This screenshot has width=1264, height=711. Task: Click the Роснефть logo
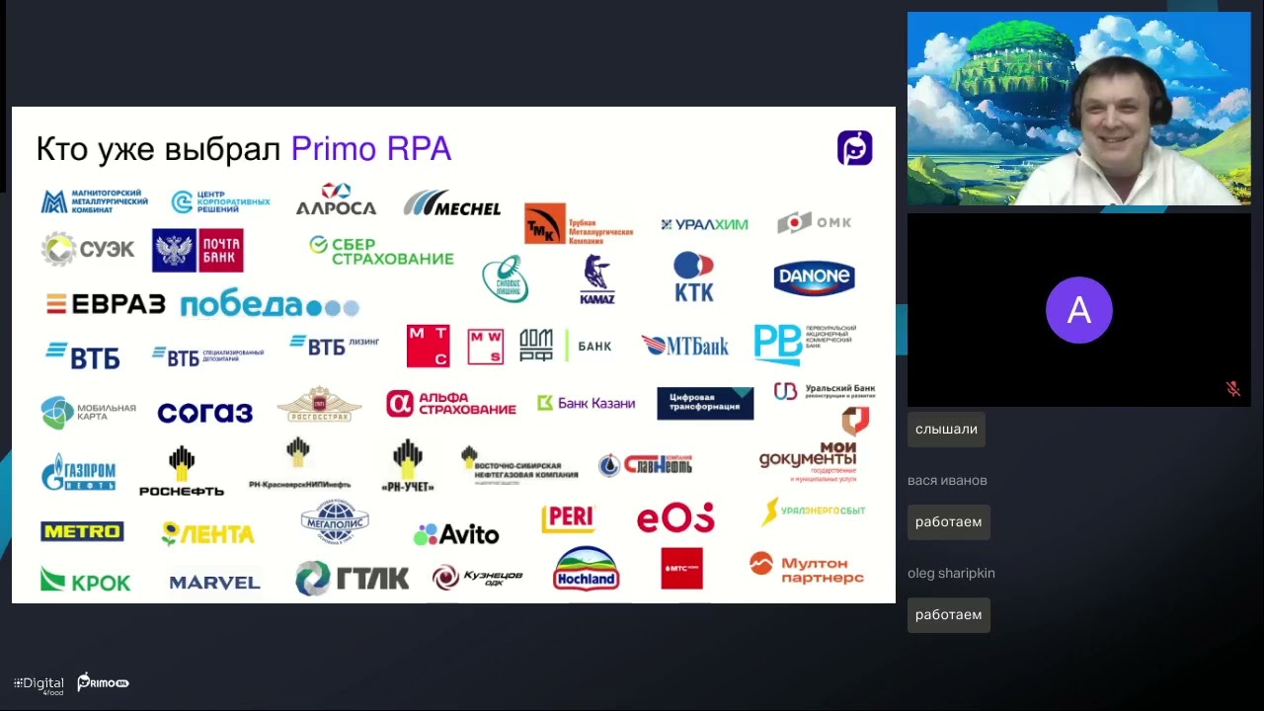coord(182,470)
